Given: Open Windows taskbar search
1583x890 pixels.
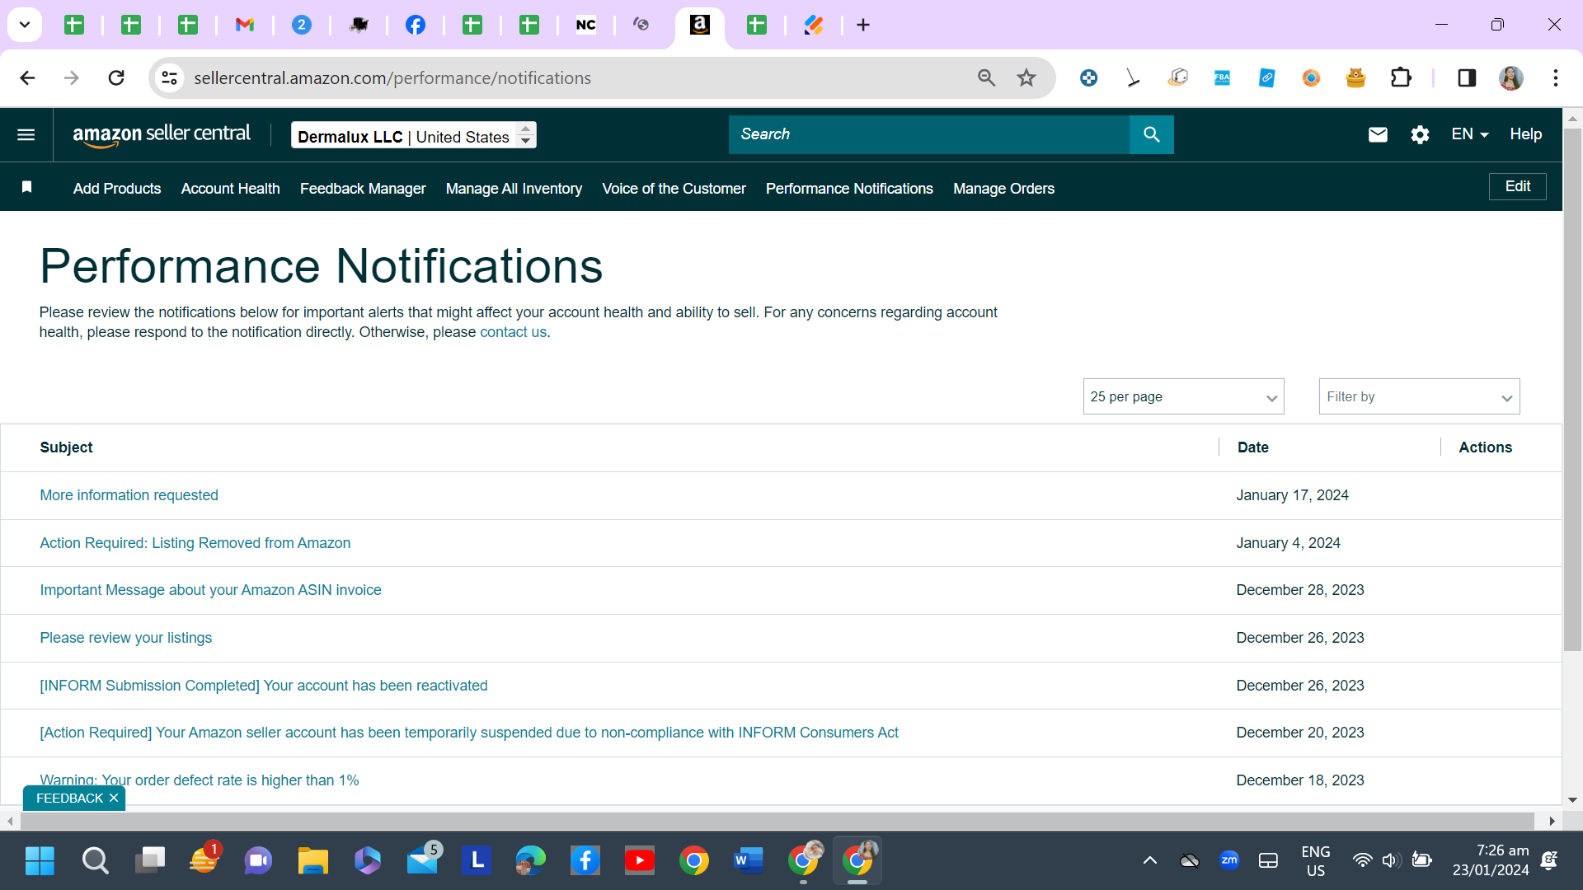Looking at the screenshot, I should [95, 860].
